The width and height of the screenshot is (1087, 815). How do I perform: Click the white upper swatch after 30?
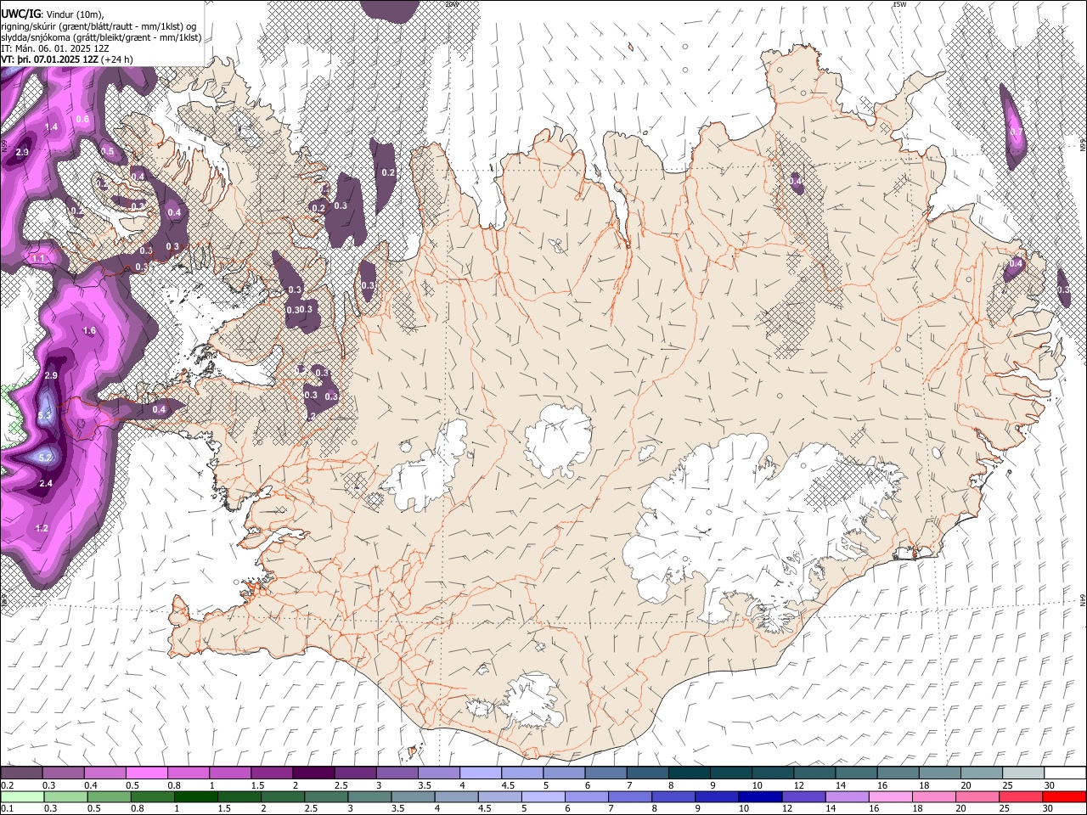point(1065,773)
